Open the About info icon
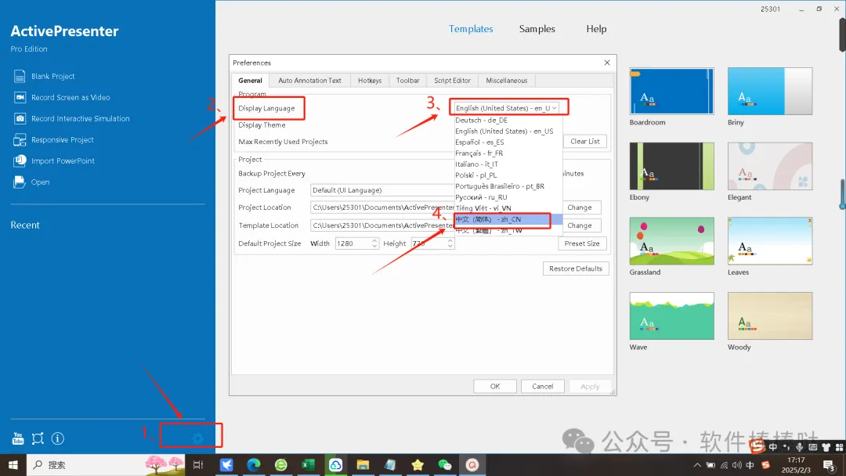This screenshot has width=846, height=476. coord(58,438)
